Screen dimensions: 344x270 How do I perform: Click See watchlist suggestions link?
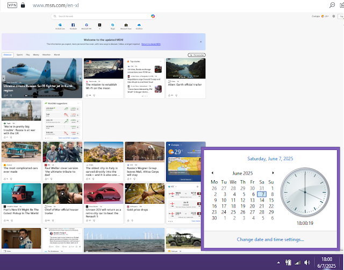[x=69, y=138]
